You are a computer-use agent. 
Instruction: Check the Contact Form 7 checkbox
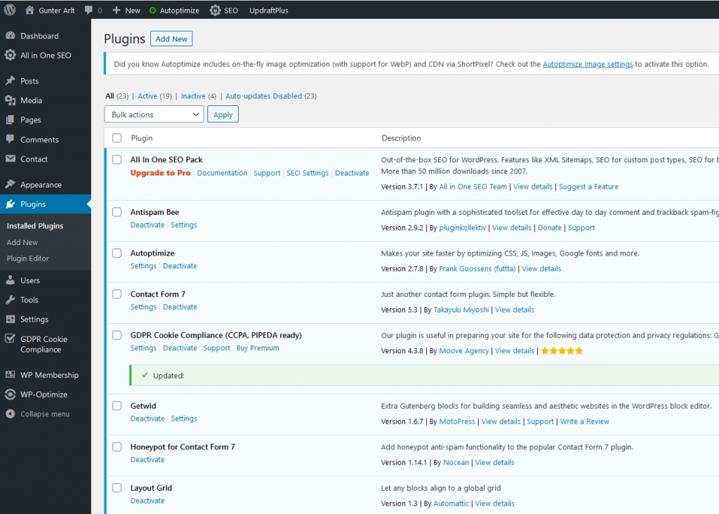pos(117,294)
